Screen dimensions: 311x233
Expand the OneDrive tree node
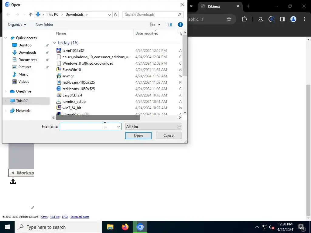tap(6, 91)
